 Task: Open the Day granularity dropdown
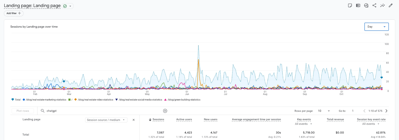coord(376,27)
